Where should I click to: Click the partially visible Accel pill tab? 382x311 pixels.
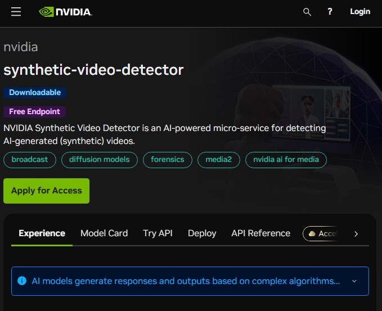320,234
